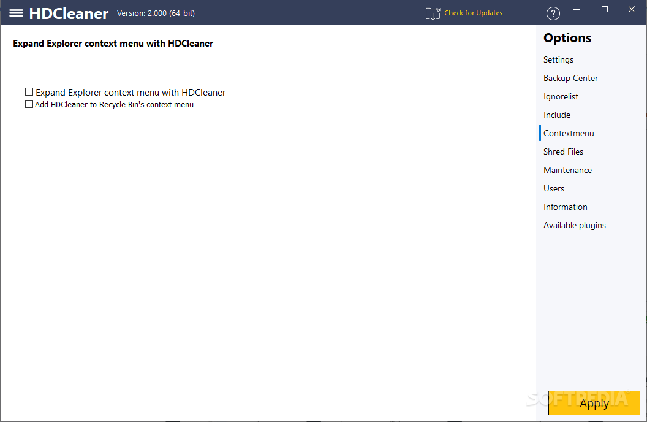Click the bold context menu heading
This screenshot has width=647, height=422.
click(113, 44)
